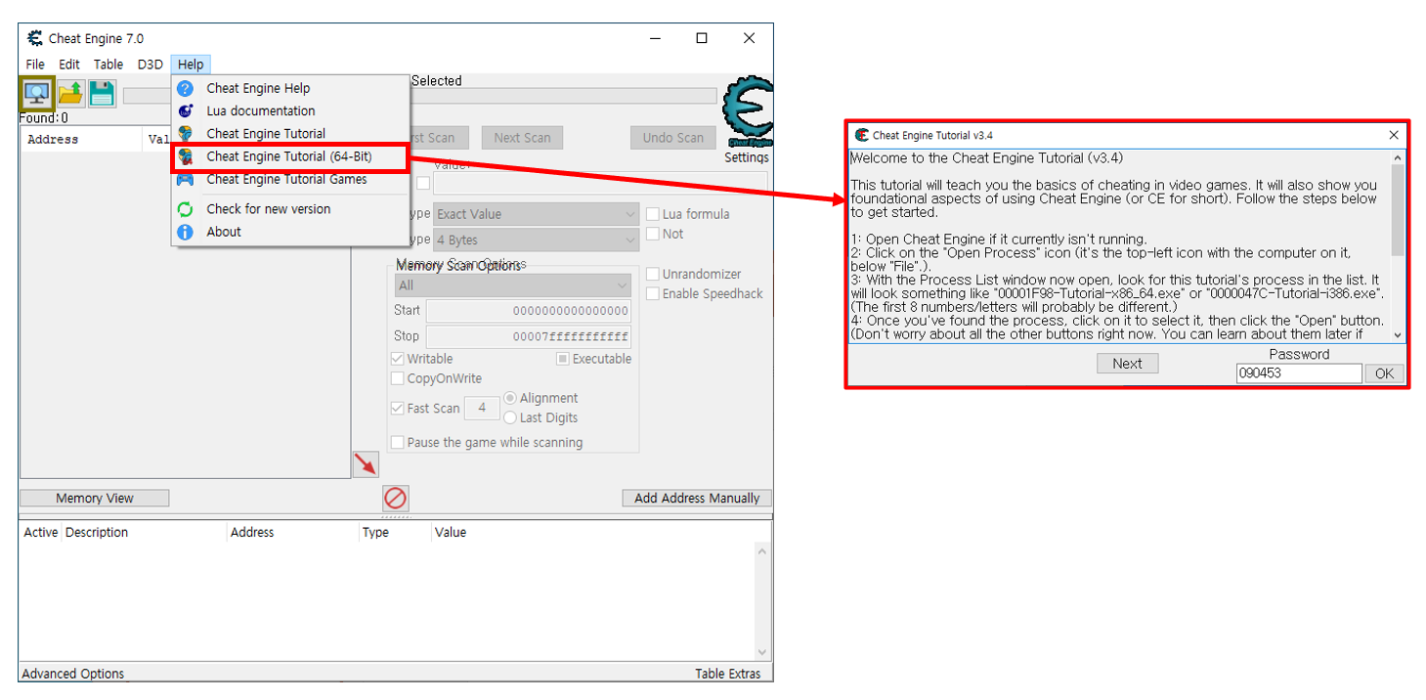Toggle the Not checkbox
Image resolution: width=1426 pixels, height=700 pixels.
653,234
